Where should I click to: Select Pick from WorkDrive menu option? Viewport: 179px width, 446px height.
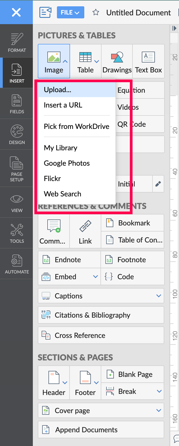[76, 126]
